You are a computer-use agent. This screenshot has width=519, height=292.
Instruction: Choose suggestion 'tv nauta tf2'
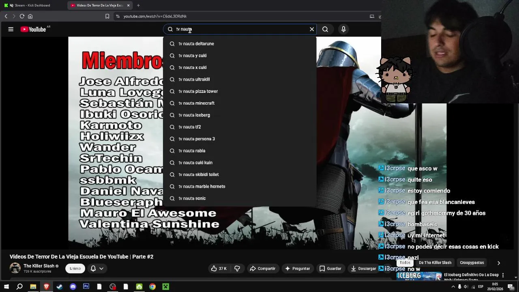[240, 127]
